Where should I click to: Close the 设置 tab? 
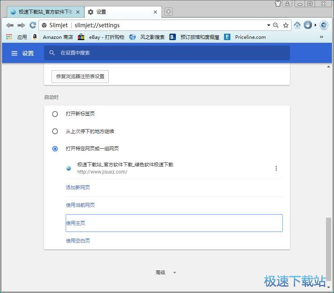coord(155,12)
